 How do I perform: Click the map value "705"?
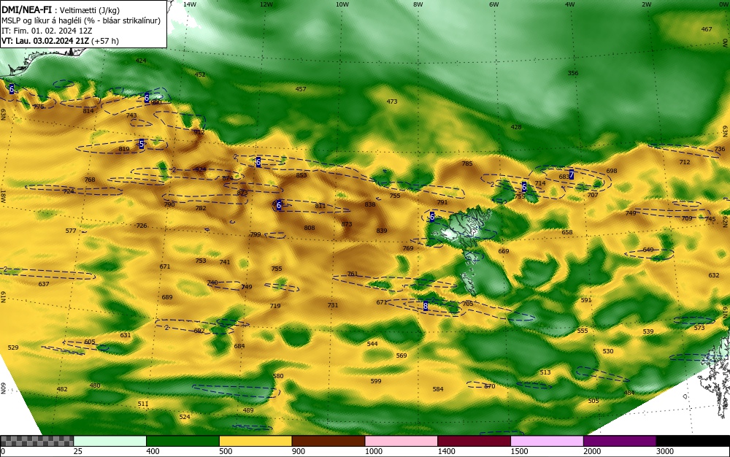(x=468, y=304)
